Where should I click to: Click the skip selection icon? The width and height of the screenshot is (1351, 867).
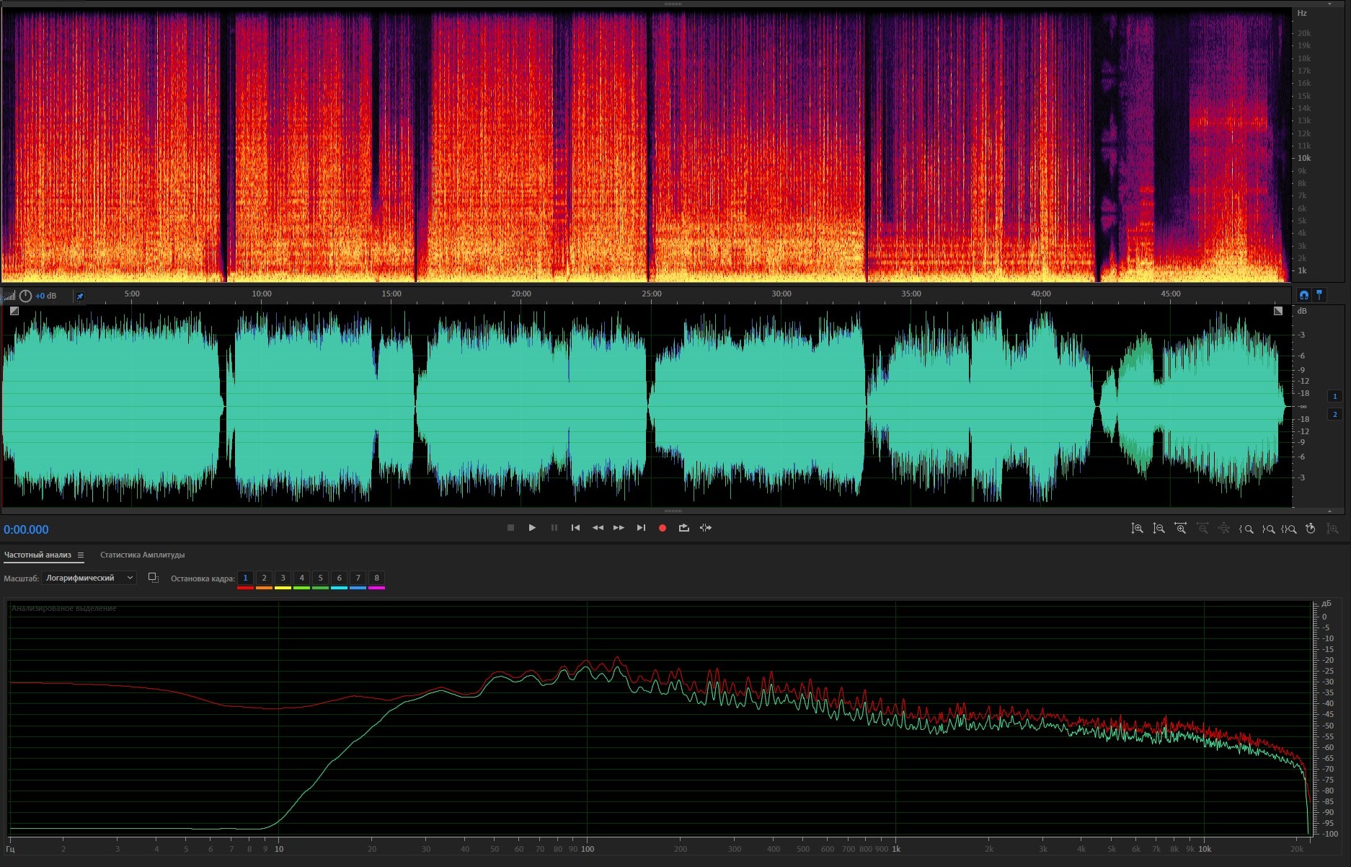click(706, 528)
